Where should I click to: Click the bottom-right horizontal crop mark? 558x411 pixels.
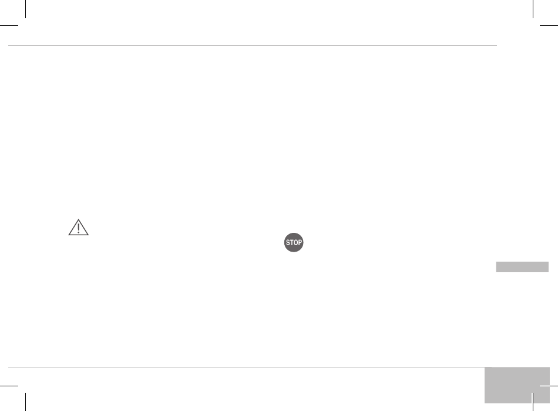click(549, 385)
